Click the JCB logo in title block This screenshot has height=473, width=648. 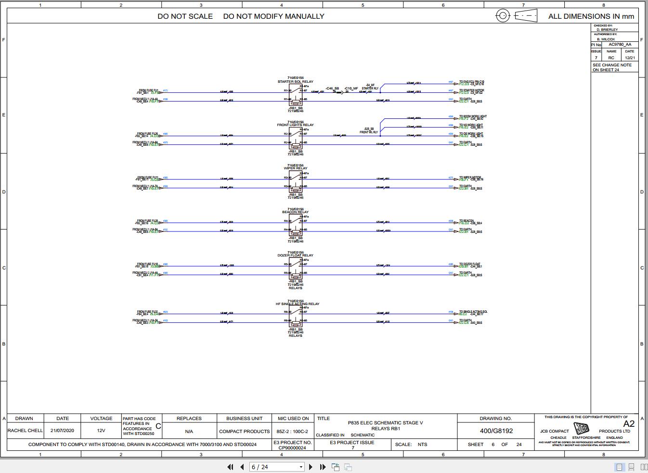click(582, 428)
